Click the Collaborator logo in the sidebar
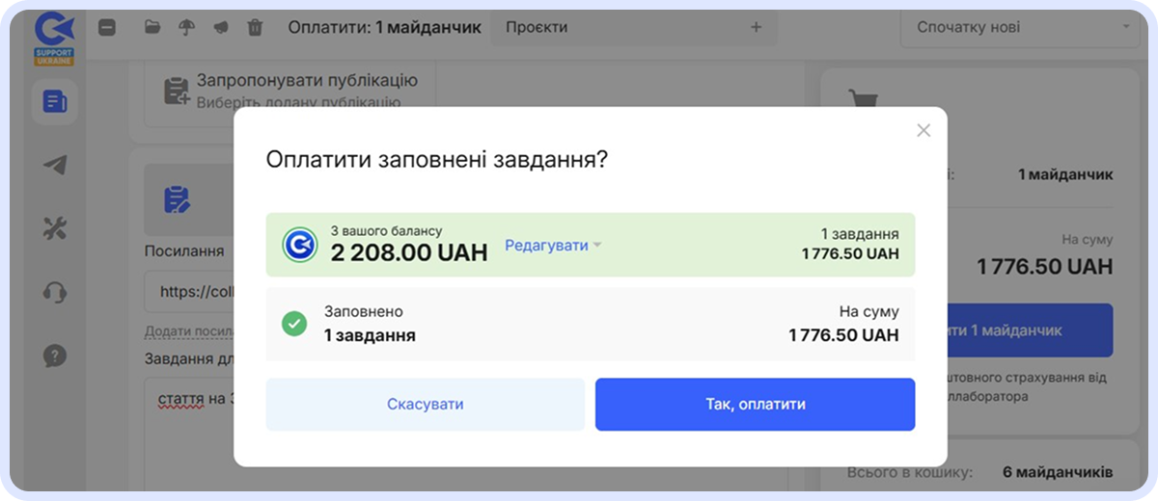The image size is (1158, 501). tap(54, 37)
